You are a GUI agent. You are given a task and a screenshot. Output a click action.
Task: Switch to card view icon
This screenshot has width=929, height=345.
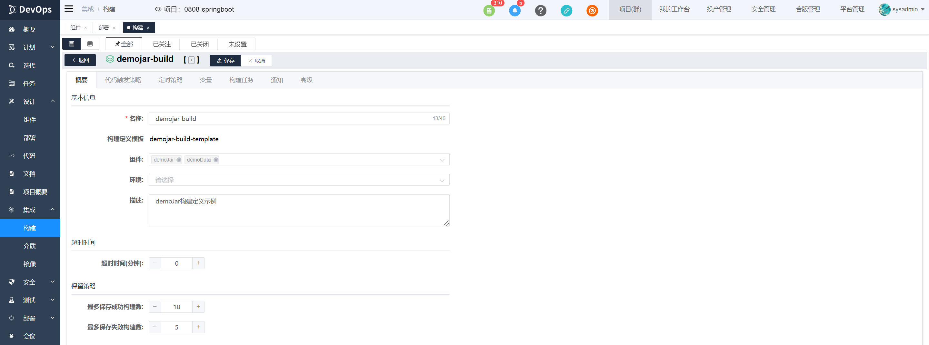click(x=90, y=44)
